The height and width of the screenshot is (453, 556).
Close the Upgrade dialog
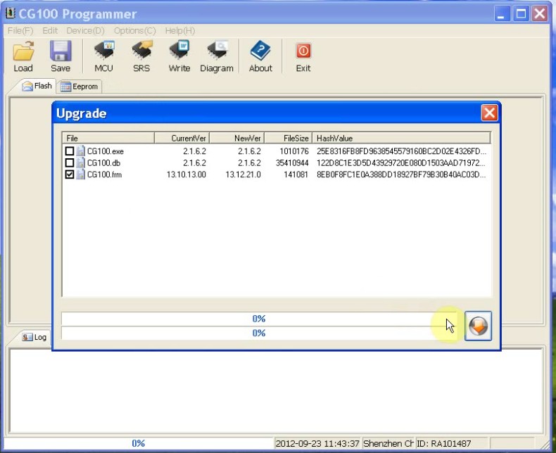point(489,113)
